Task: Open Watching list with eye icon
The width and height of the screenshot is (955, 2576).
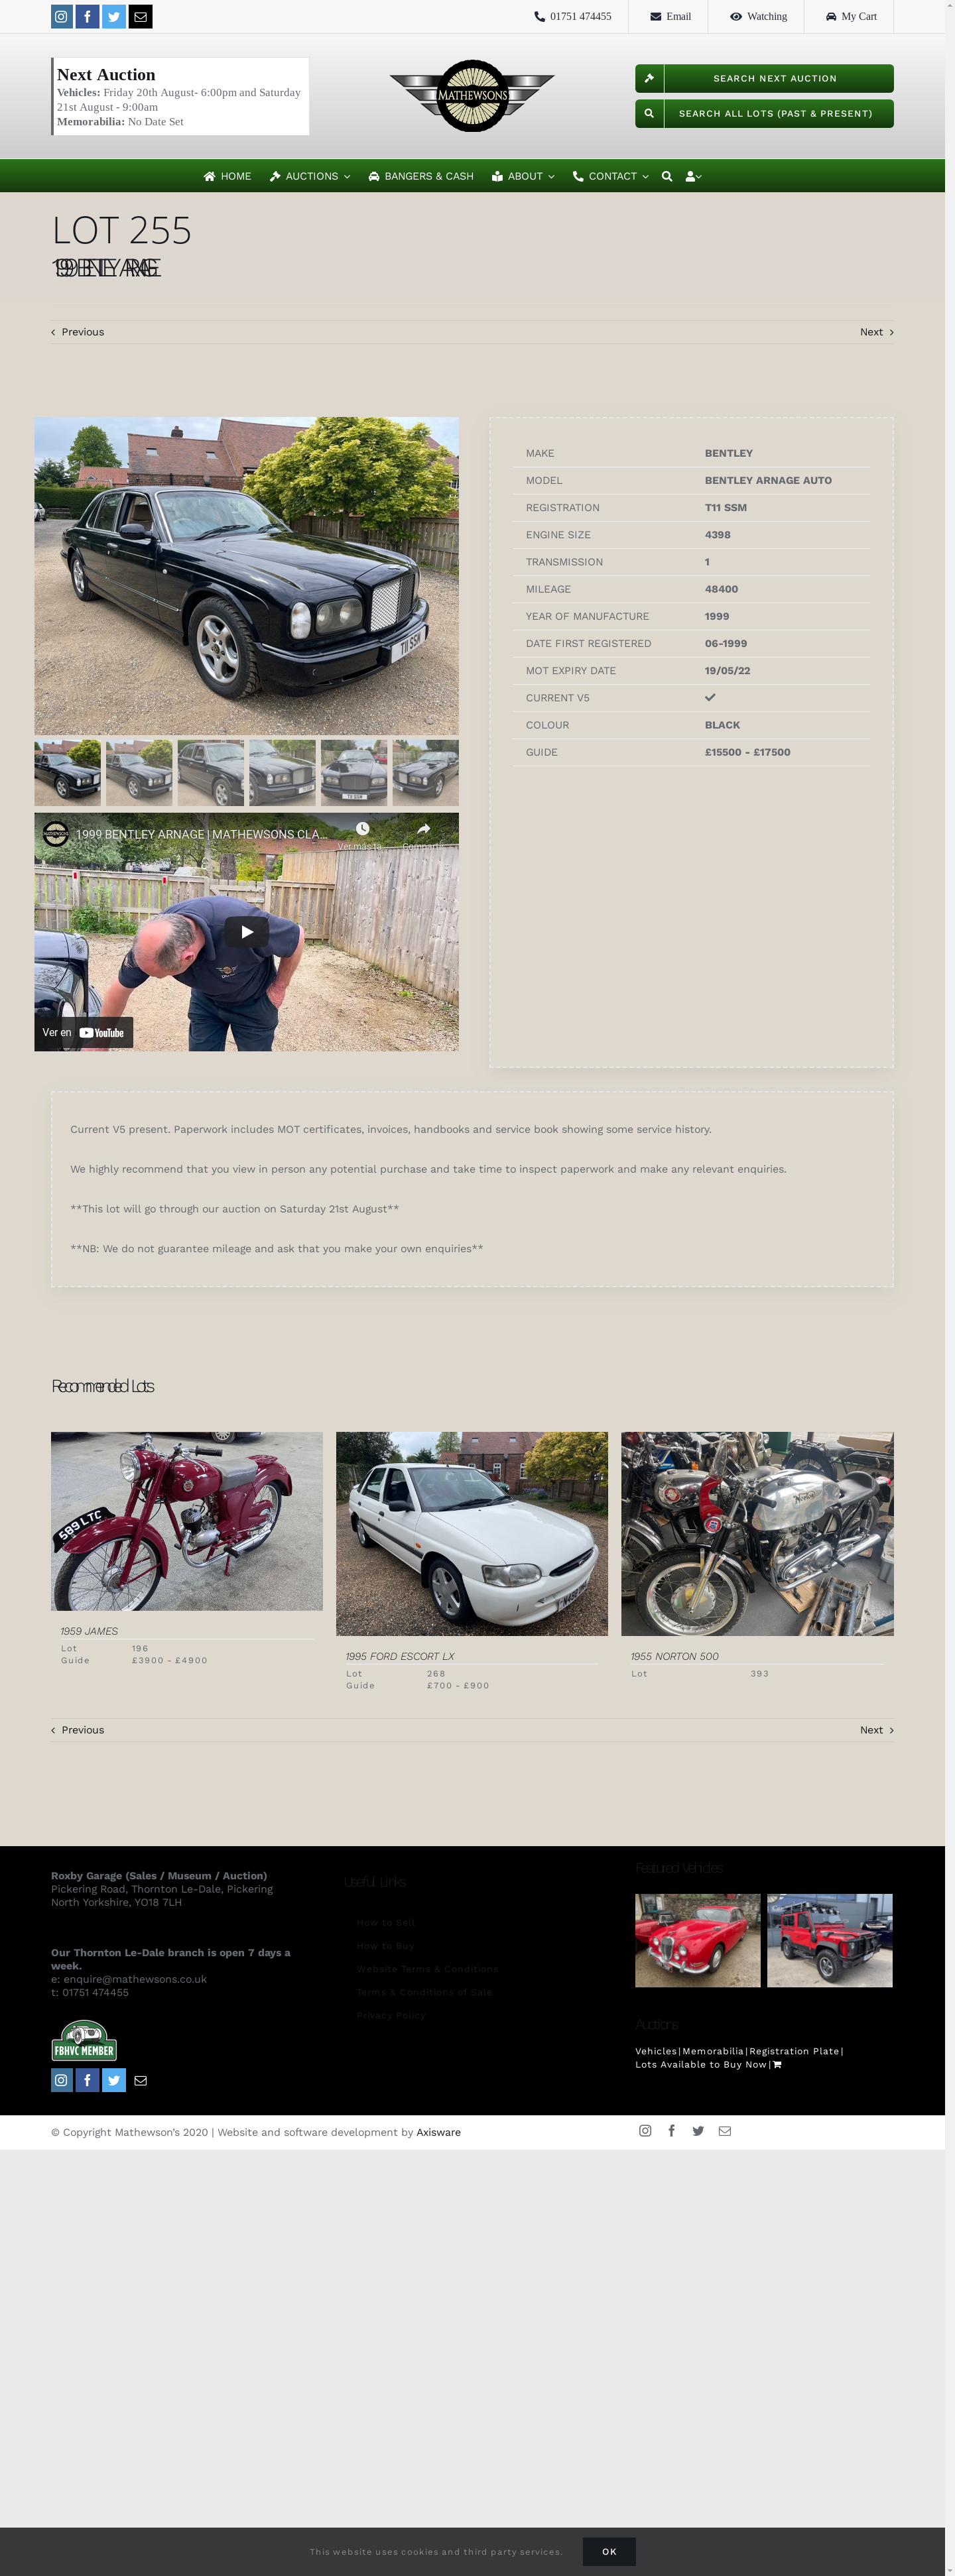Action: [x=758, y=17]
